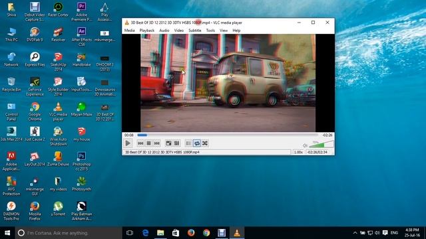This screenshot has height=239, width=426.
Task: Select the uTorrent desktop icon
Action: (x=58, y=208)
